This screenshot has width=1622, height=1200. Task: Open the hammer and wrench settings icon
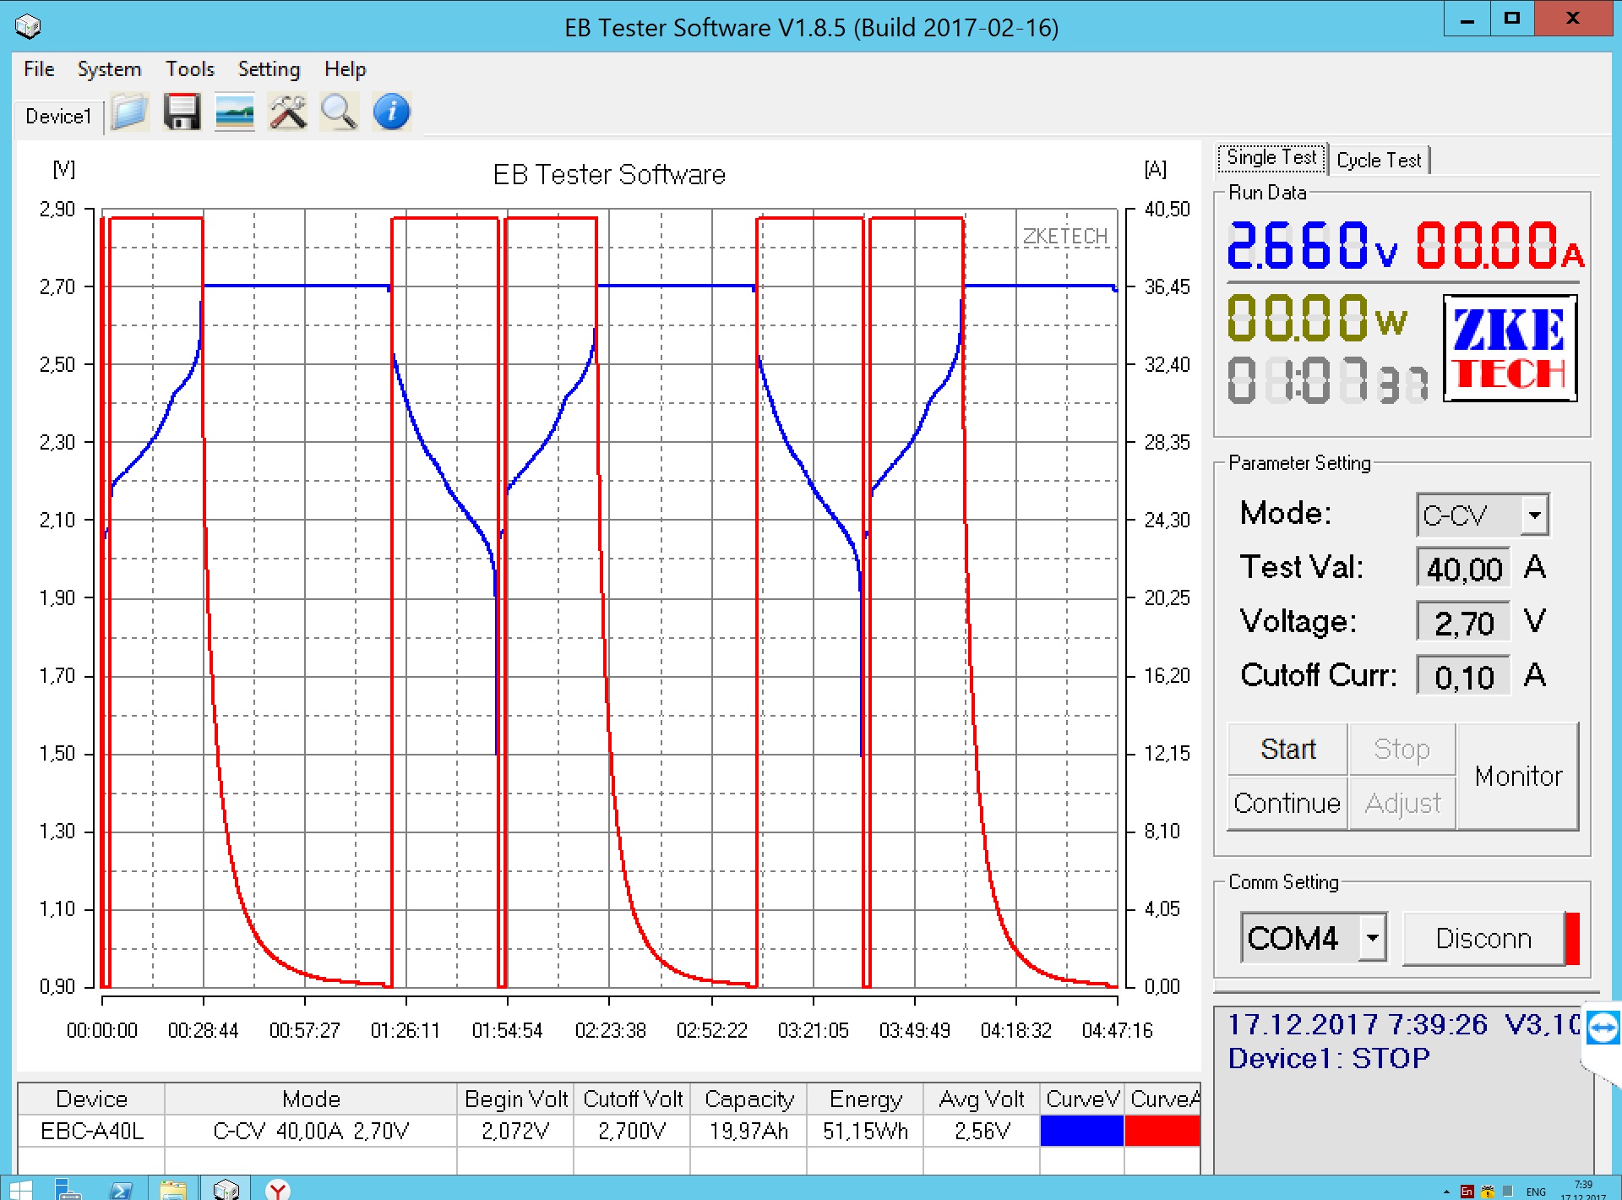tap(287, 112)
